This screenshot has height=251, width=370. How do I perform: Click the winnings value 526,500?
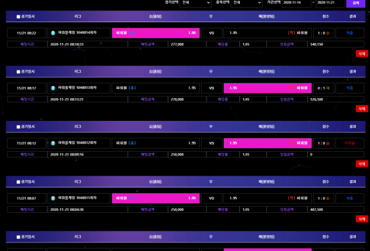click(317, 99)
